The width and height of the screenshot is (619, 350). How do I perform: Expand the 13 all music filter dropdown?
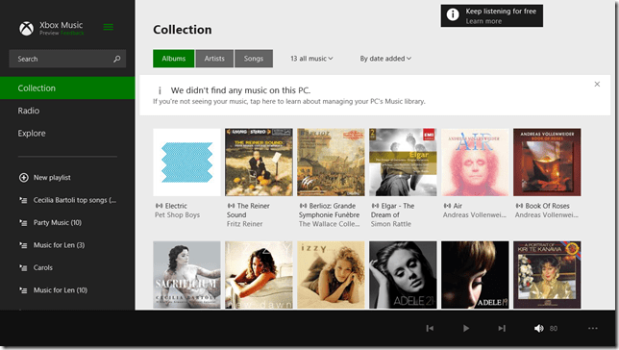coord(311,59)
